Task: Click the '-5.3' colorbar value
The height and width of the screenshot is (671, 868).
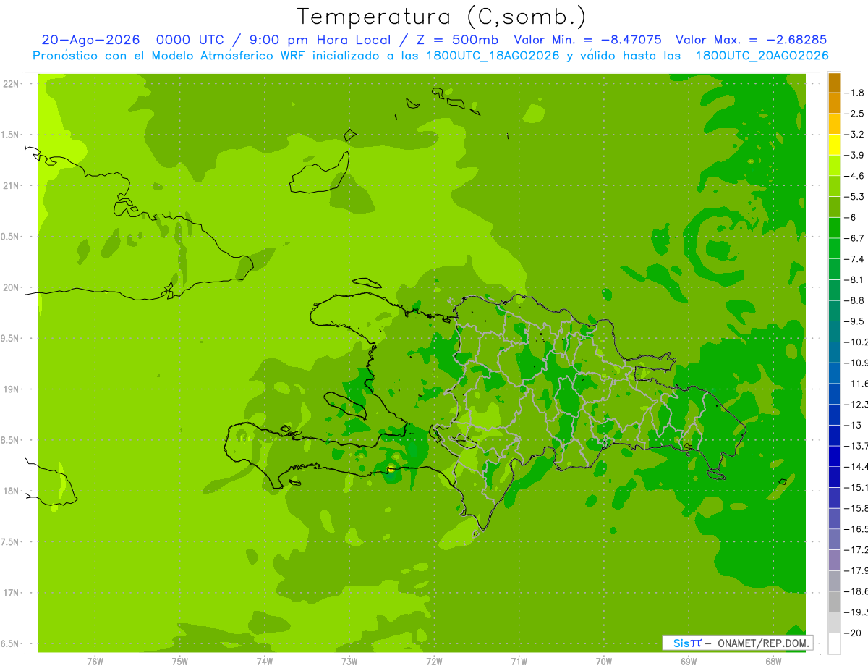Action: coord(854,196)
